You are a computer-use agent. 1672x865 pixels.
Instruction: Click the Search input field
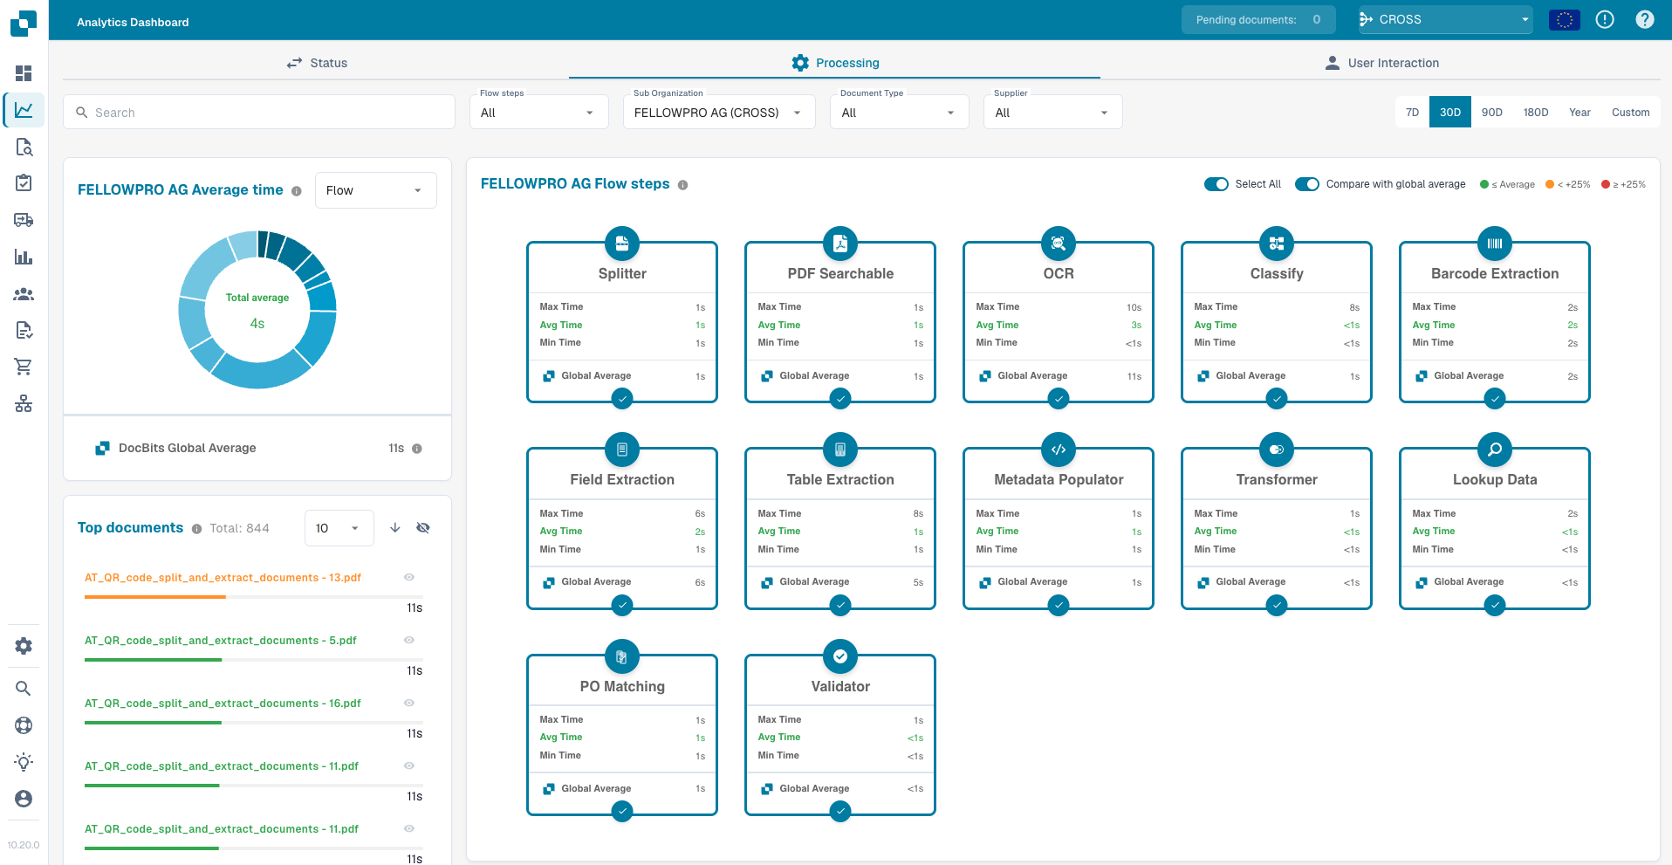(259, 113)
